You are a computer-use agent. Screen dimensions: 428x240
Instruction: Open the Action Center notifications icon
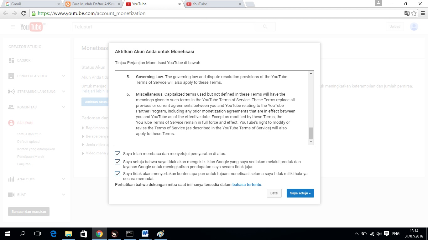click(x=387, y=234)
